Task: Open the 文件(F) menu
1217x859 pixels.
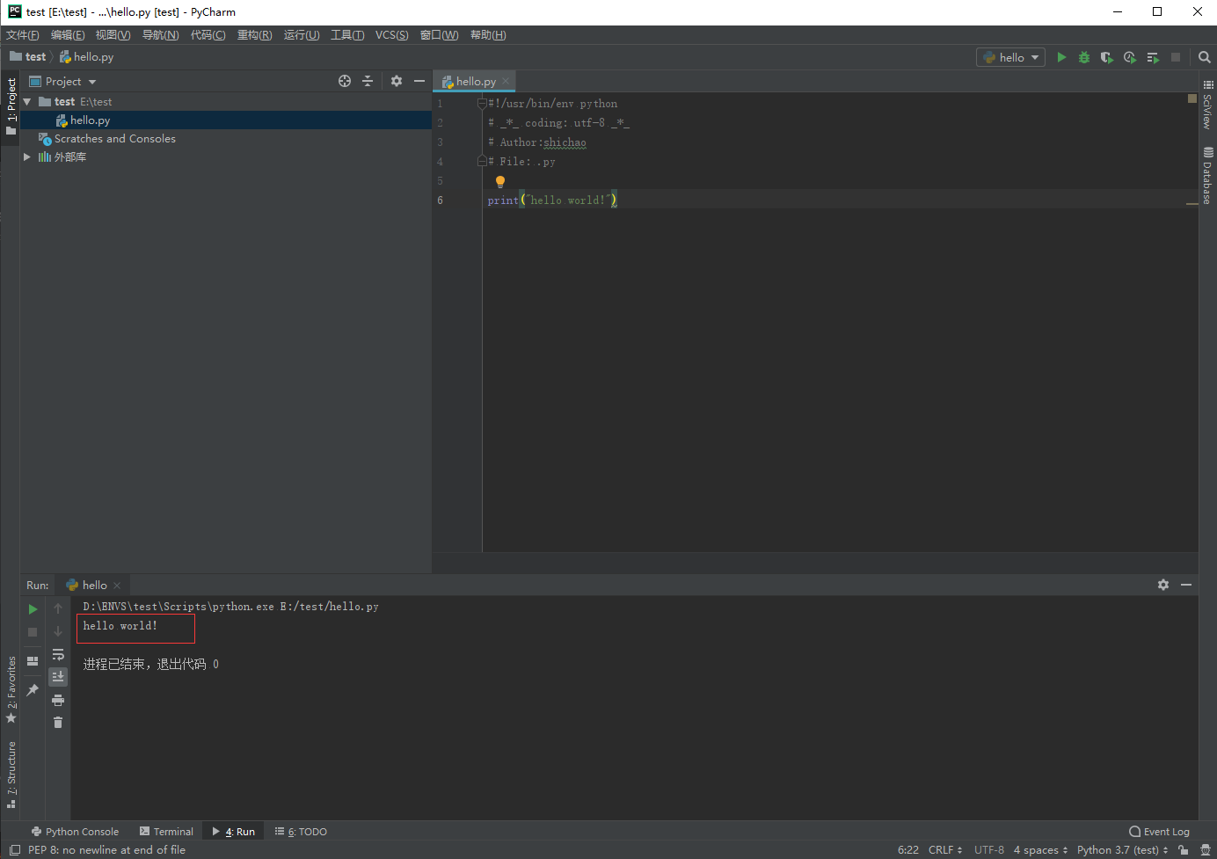Action: [x=23, y=35]
